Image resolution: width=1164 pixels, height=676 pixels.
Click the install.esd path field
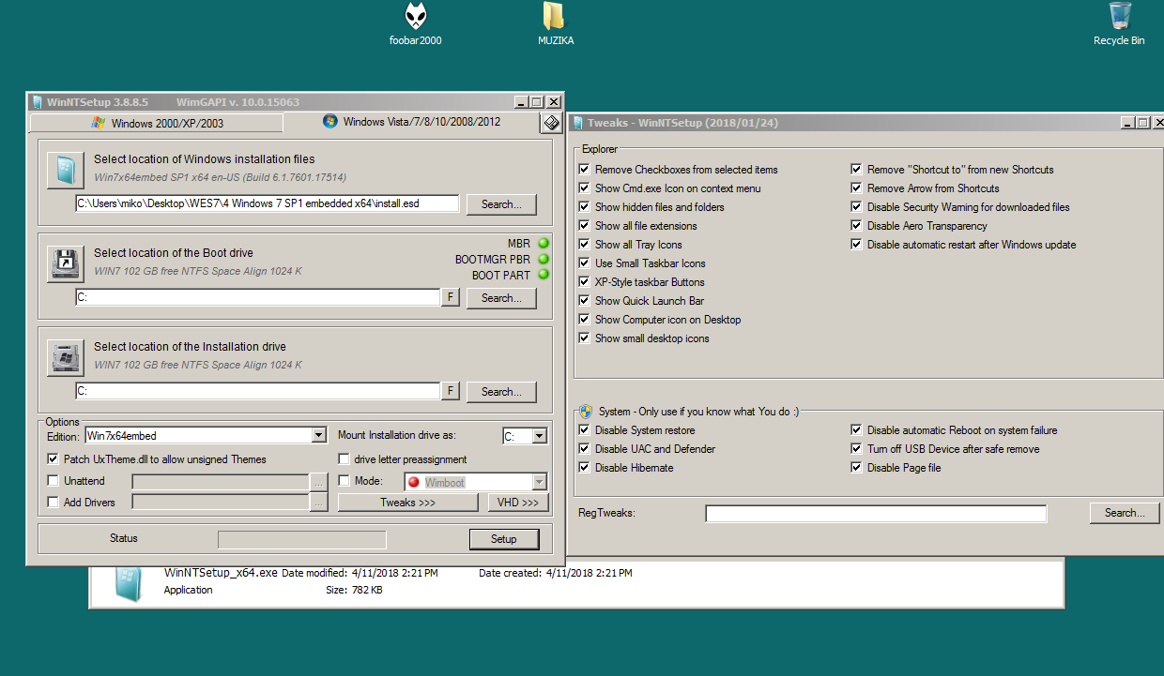tap(268, 203)
